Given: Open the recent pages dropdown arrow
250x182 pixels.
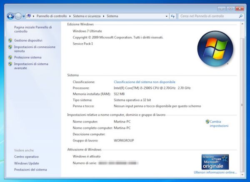Looking at the screenshot, I should (23, 16).
